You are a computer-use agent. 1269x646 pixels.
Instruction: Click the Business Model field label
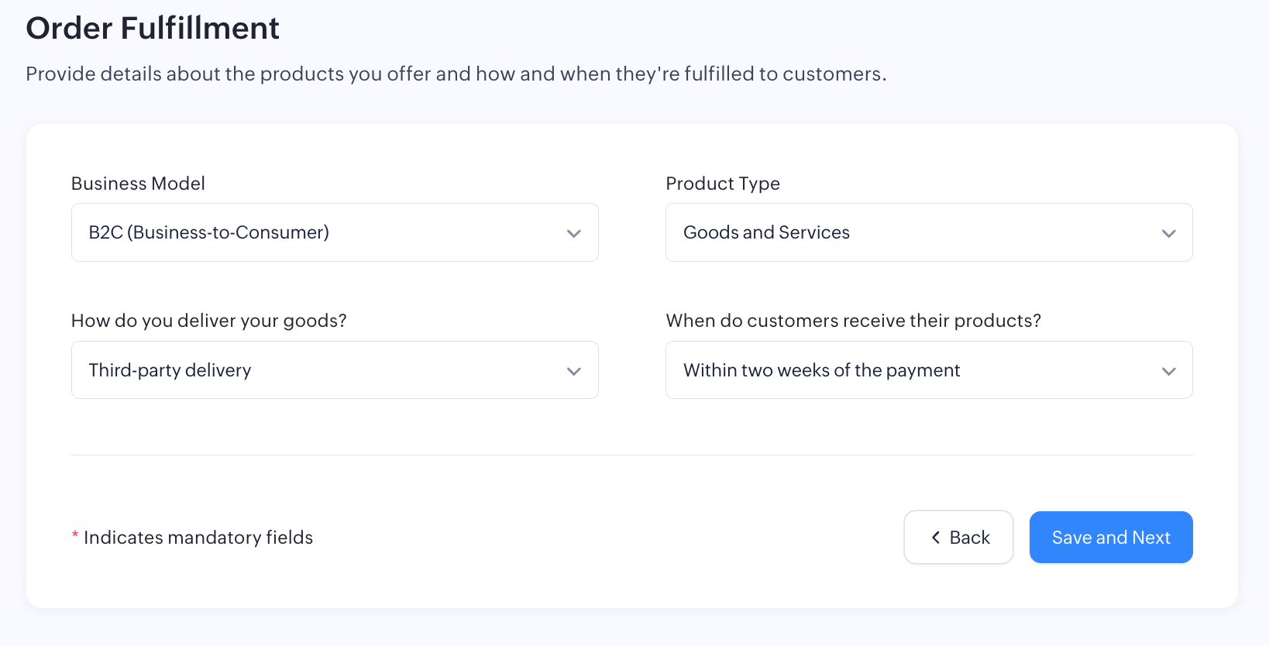point(138,184)
